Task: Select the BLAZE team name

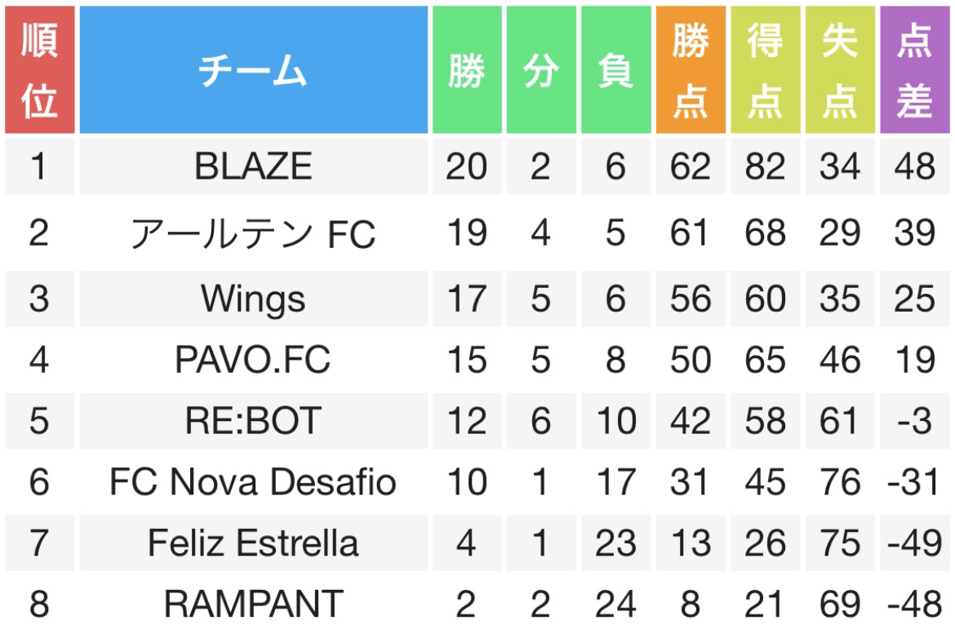Action: (x=253, y=166)
